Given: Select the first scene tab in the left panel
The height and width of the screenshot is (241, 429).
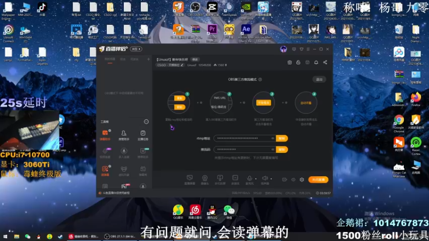Looking at the screenshot, I should pos(110,59).
